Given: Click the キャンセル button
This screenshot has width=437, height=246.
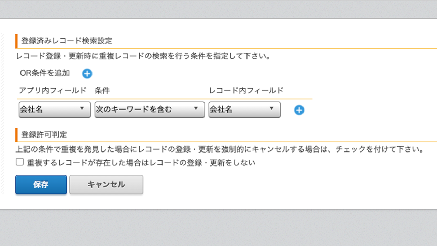Looking at the screenshot, I should [106, 185].
